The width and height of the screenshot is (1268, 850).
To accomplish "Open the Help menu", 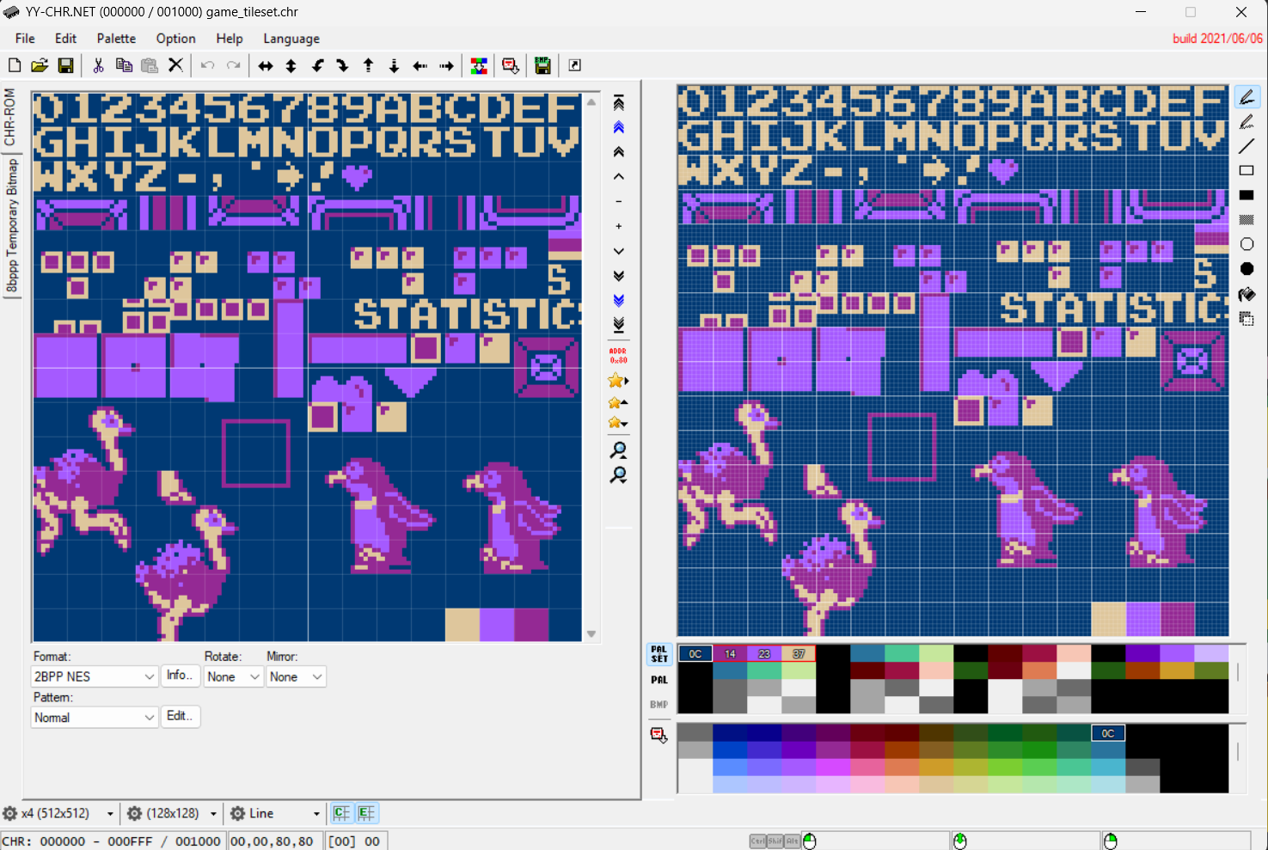I will [230, 39].
